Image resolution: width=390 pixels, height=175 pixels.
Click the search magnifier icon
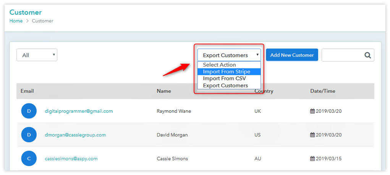367,55
